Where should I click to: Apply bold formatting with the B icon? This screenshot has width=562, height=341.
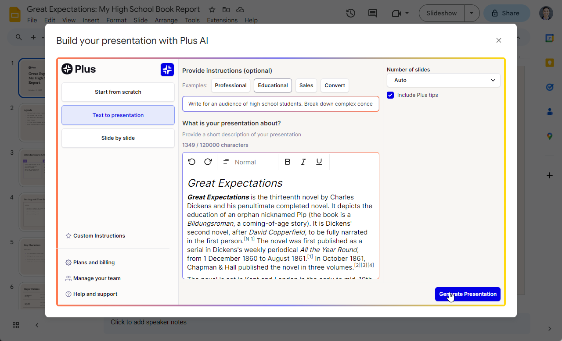coord(288,162)
